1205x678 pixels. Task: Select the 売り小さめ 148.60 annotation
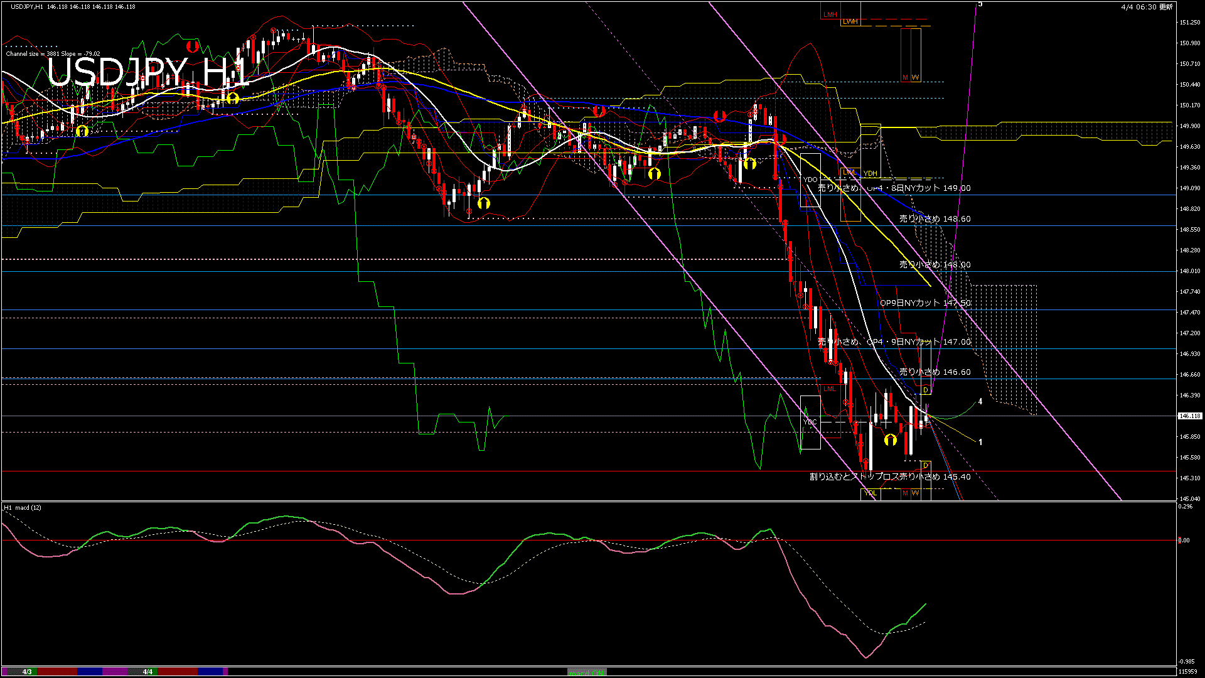pos(935,219)
